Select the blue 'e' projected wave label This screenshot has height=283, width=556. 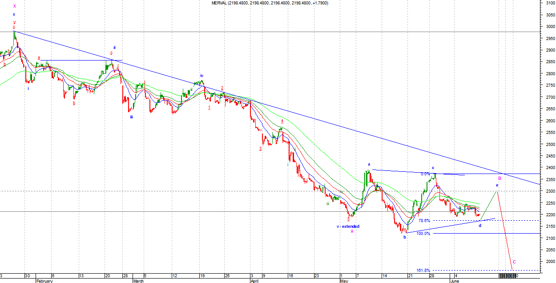click(497, 185)
